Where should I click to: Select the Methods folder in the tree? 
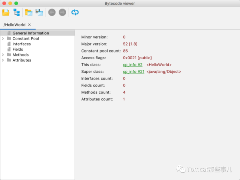20,55
